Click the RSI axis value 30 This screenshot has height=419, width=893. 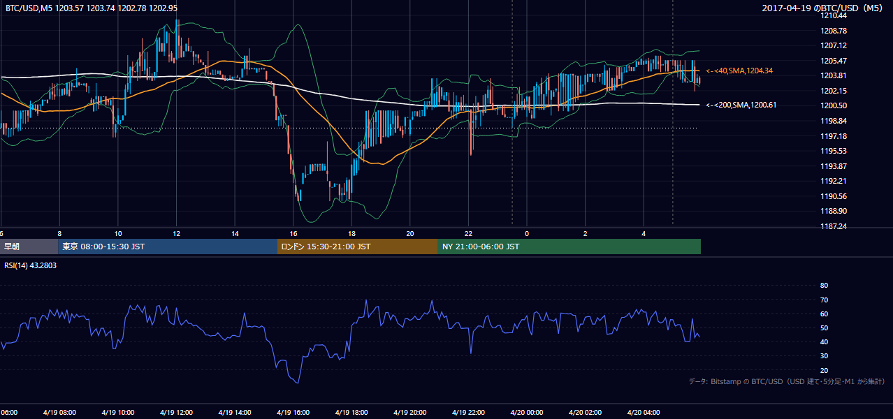coord(824,356)
